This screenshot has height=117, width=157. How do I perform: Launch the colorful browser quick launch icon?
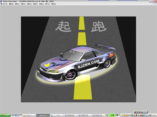tap(13, 115)
